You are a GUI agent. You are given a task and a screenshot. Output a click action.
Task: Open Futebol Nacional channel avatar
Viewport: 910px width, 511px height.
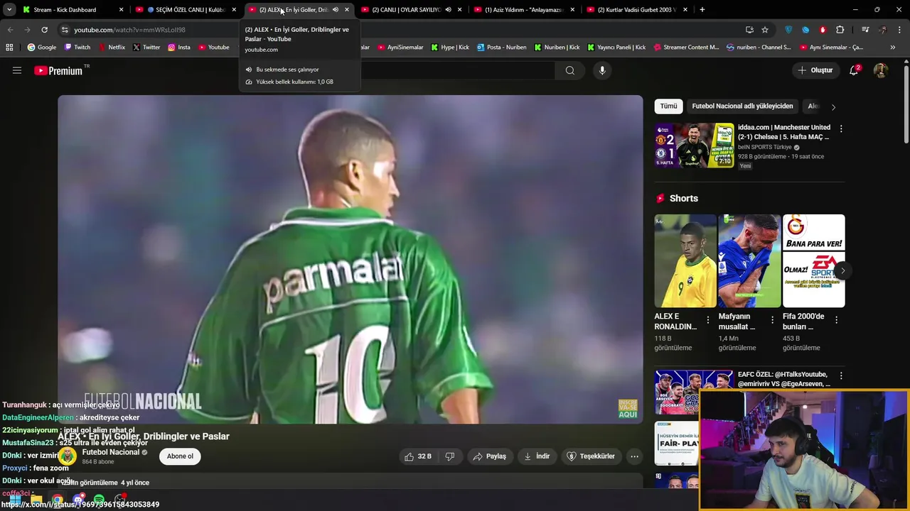67,456
